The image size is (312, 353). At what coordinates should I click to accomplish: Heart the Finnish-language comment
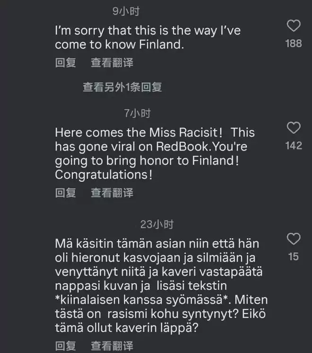294,239
